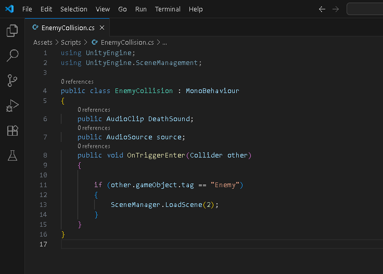Open the Extensions view
The width and height of the screenshot is (383, 274).
pos(12,131)
